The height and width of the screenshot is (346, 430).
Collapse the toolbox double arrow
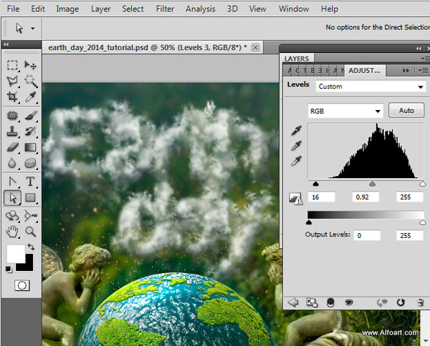(6, 44)
